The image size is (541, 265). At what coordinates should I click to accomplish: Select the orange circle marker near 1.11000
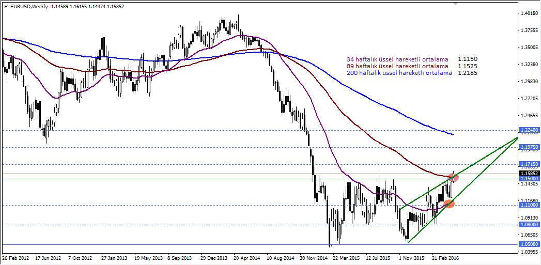pos(449,204)
